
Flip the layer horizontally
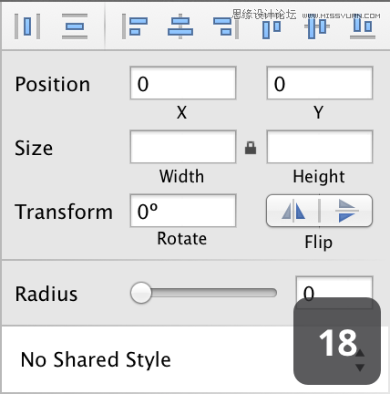293,211
